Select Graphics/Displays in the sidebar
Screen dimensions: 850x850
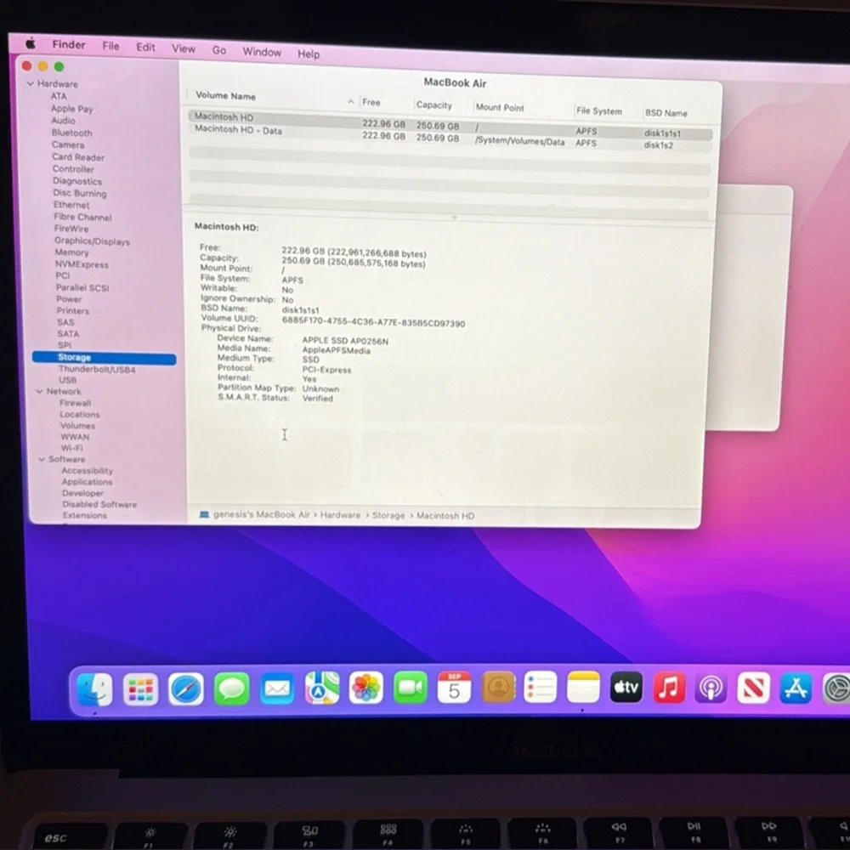coord(92,241)
